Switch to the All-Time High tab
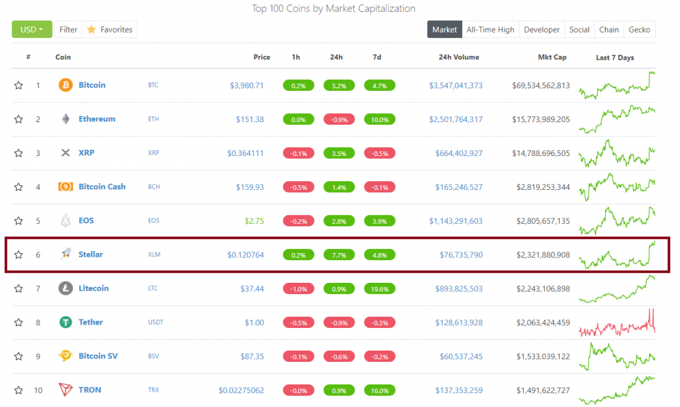This screenshot has height=407, width=680. pyautogui.click(x=490, y=29)
